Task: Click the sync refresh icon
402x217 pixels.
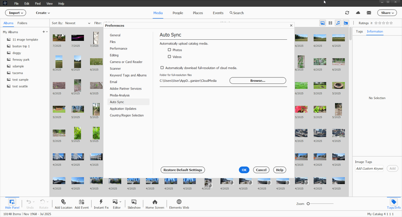Action: click(347, 13)
